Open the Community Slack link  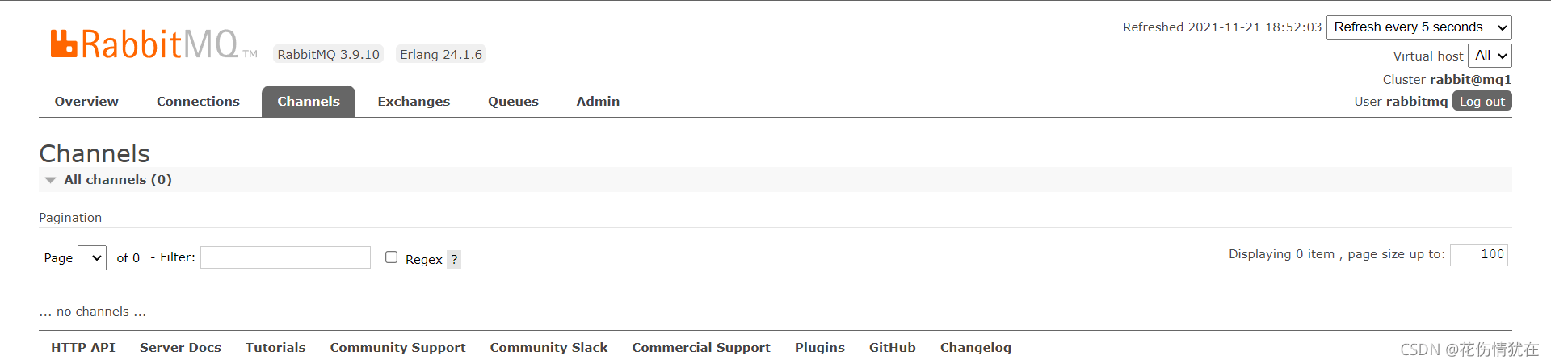549,348
